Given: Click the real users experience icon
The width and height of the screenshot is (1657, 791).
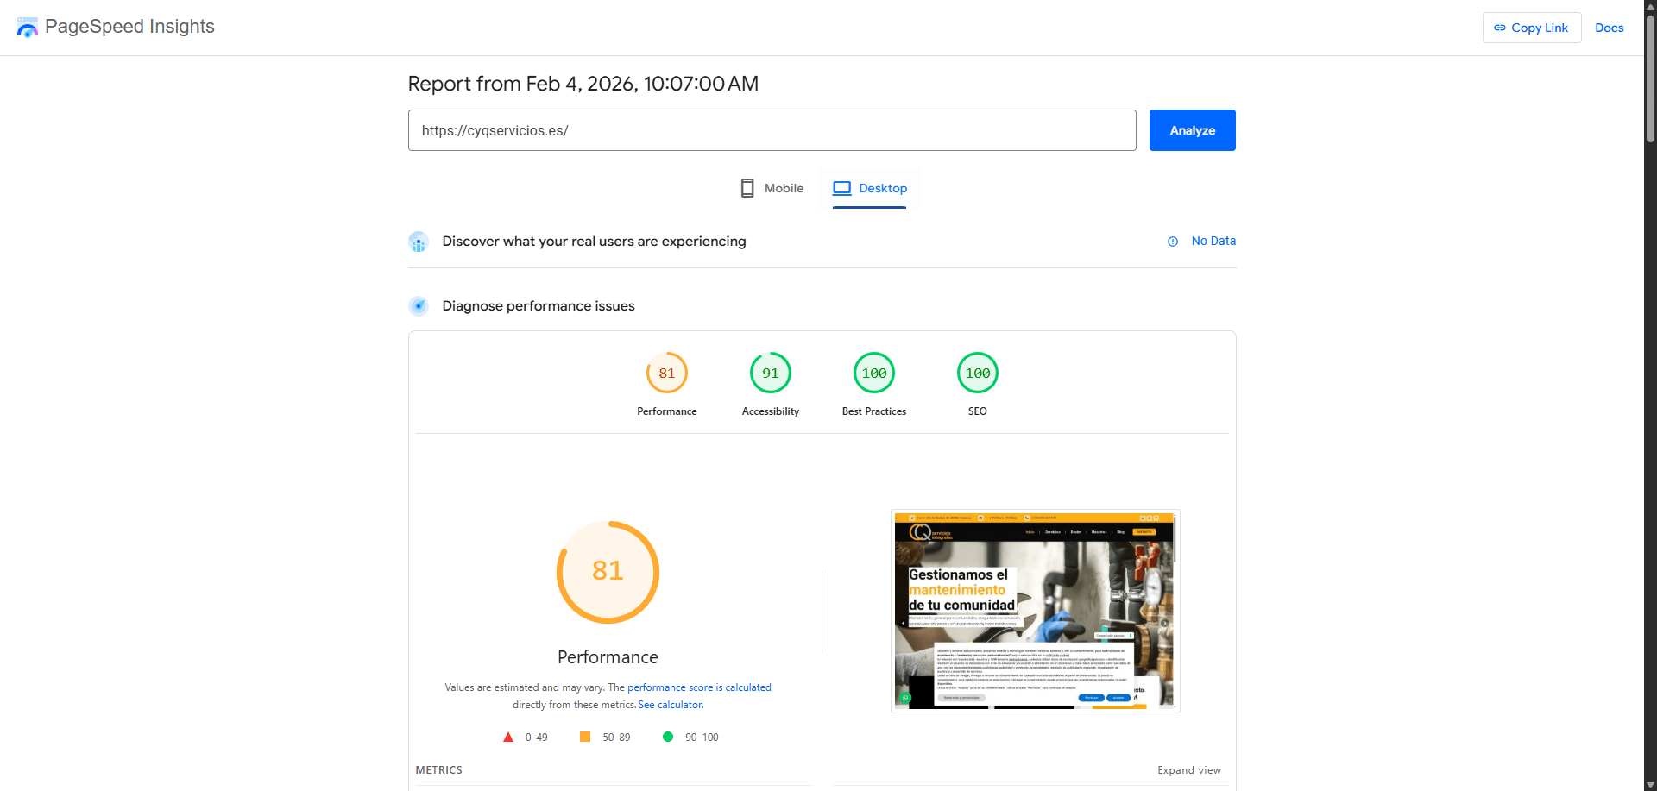Looking at the screenshot, I should coord(419,242).
